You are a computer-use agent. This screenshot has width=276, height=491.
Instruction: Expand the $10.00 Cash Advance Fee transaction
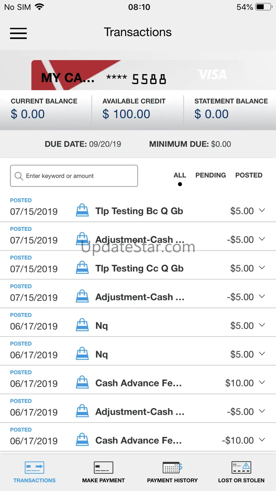pos(262,383)
